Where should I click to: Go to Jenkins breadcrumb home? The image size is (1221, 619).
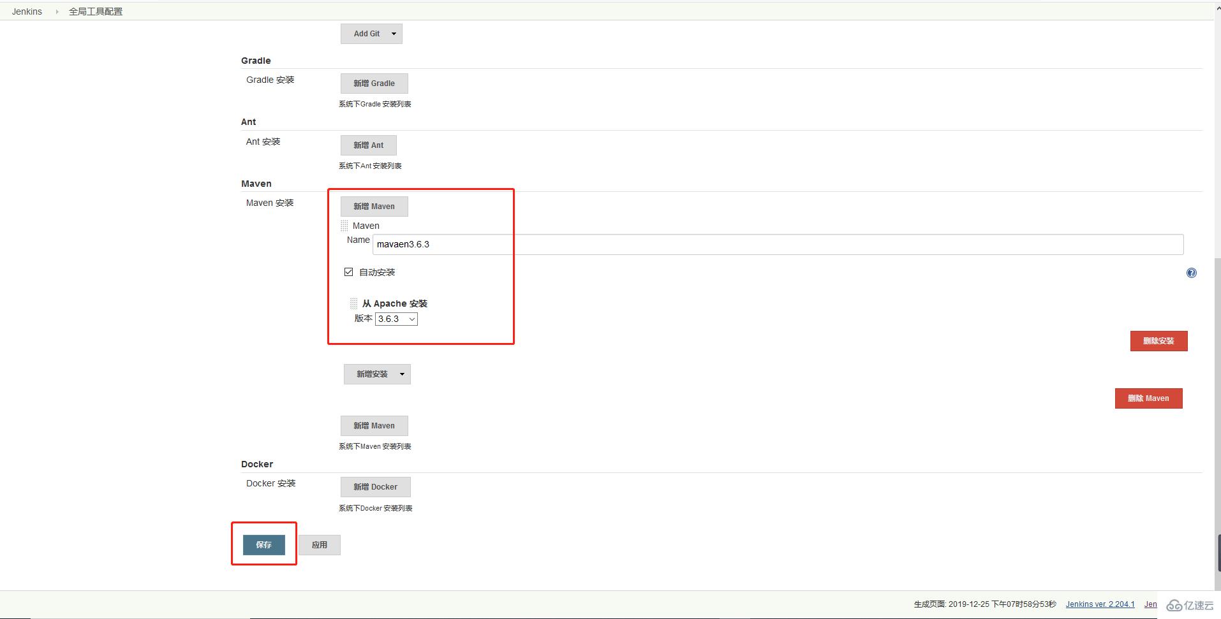pos(27,11)
